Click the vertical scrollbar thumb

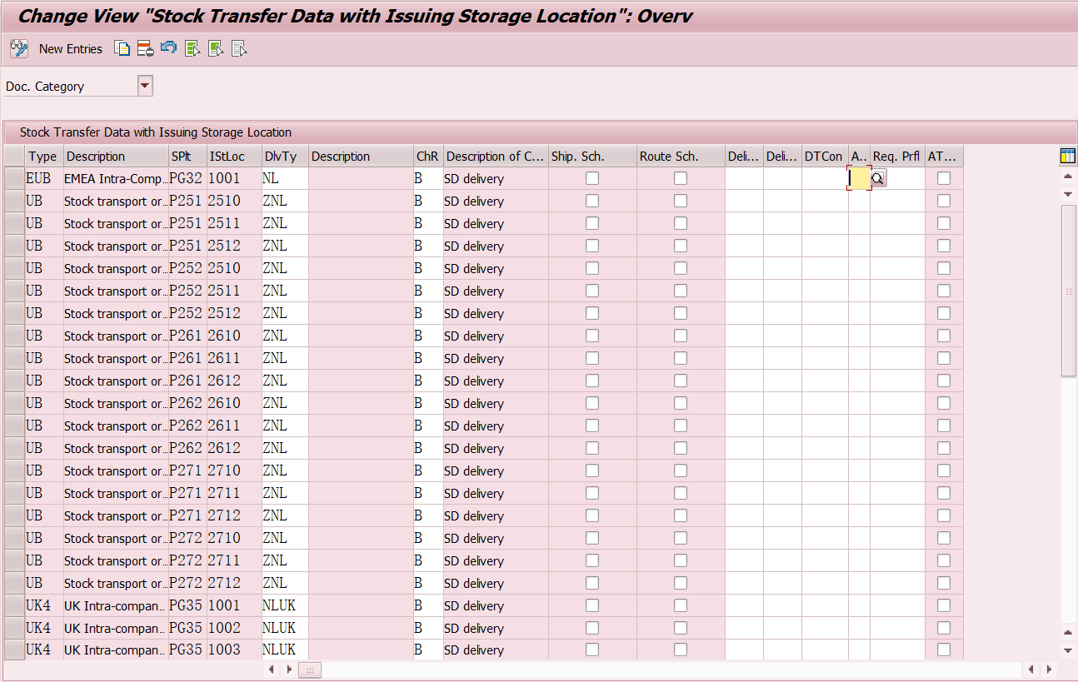click(x=1068, y=291)
